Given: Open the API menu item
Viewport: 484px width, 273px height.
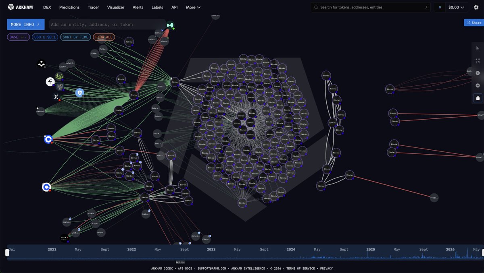Looking at the screenshot, I should (x=174, y=7).
